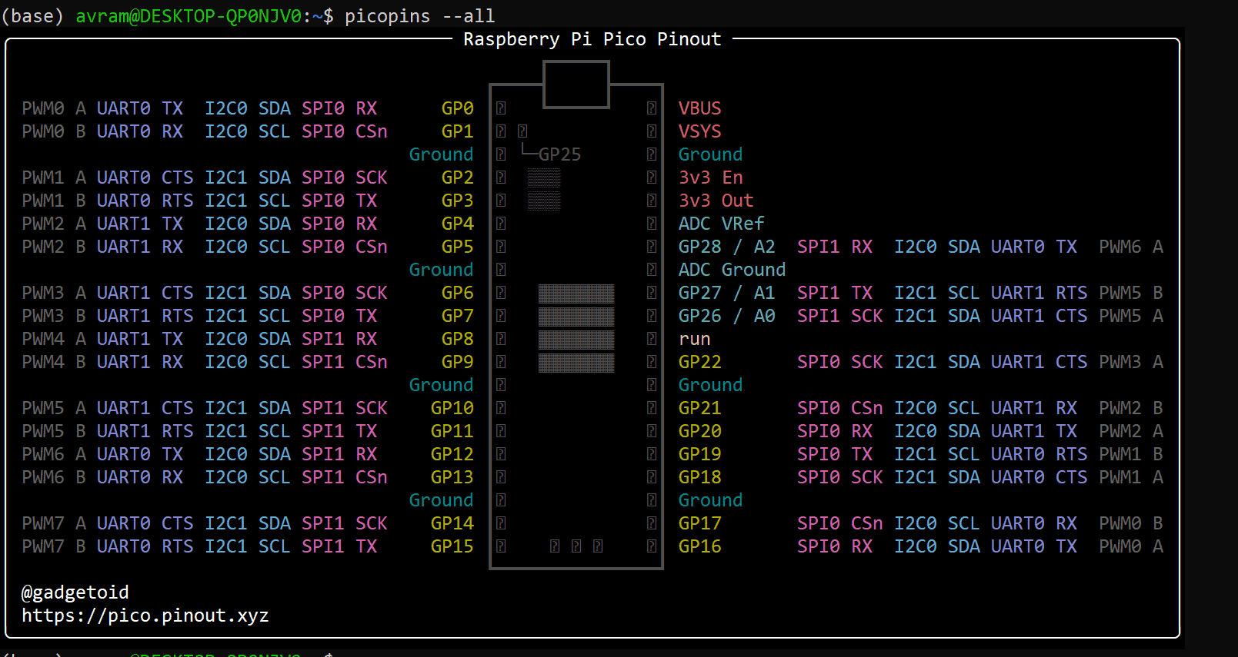Screen dimensions: 1238x657
Task: Click SPI0 TX in the GP3 row
Action: [339, 201]
